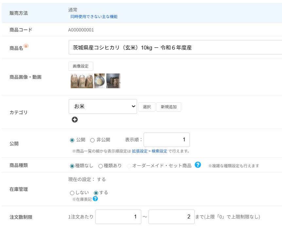
Task: Click the help icon next to 在庫表記
Action: pos(95,199)
